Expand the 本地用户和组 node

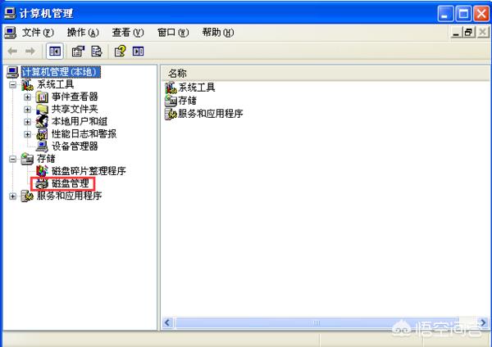click(28, 122)
